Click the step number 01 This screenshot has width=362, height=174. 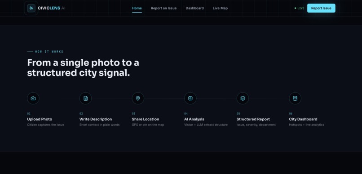coord(29,114)
